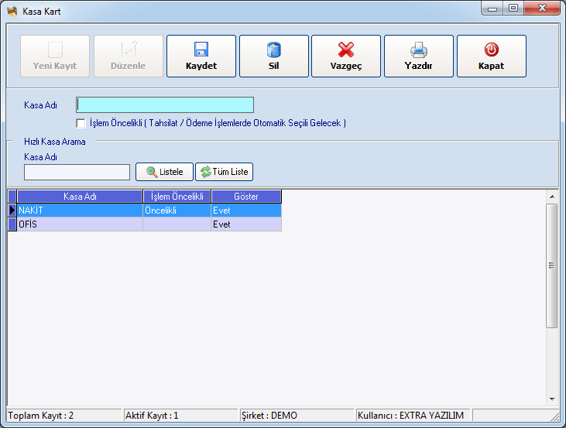Cancel changes with the Vazgeç button

click(346, 56)
